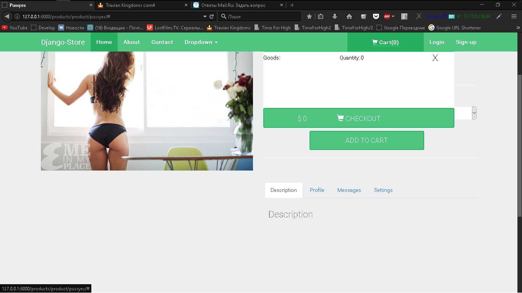
Task: Click the ADD TO CART button
Action: point(367,140)
